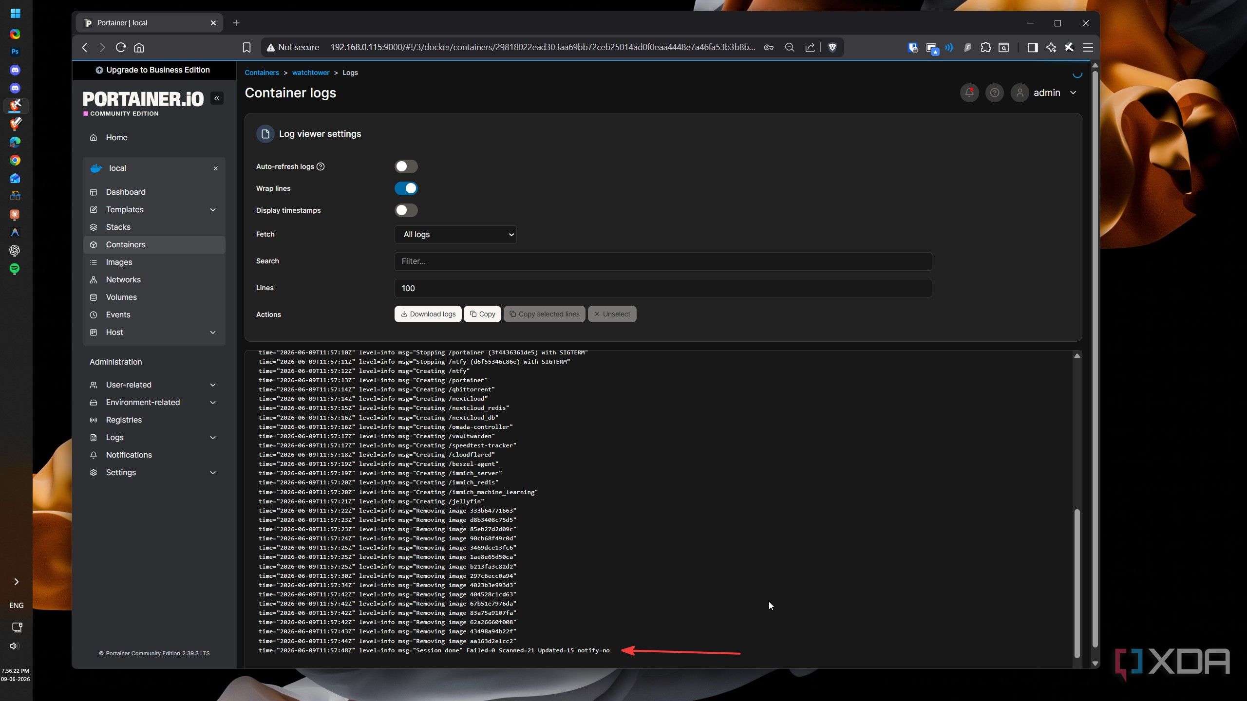Click the volume icon in the system tray
The width and height of the screenshot is (1247, 701).
click(14, 646)
